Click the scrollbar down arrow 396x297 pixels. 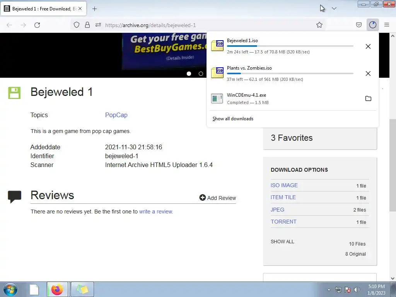(393, 278)
